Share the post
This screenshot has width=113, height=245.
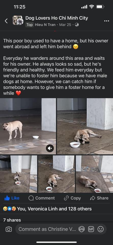(x=99, y=198)
